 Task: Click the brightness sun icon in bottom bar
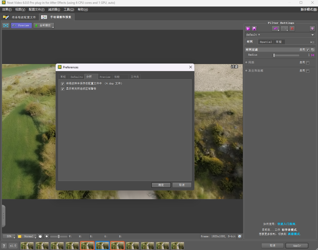tap(47, 236)
